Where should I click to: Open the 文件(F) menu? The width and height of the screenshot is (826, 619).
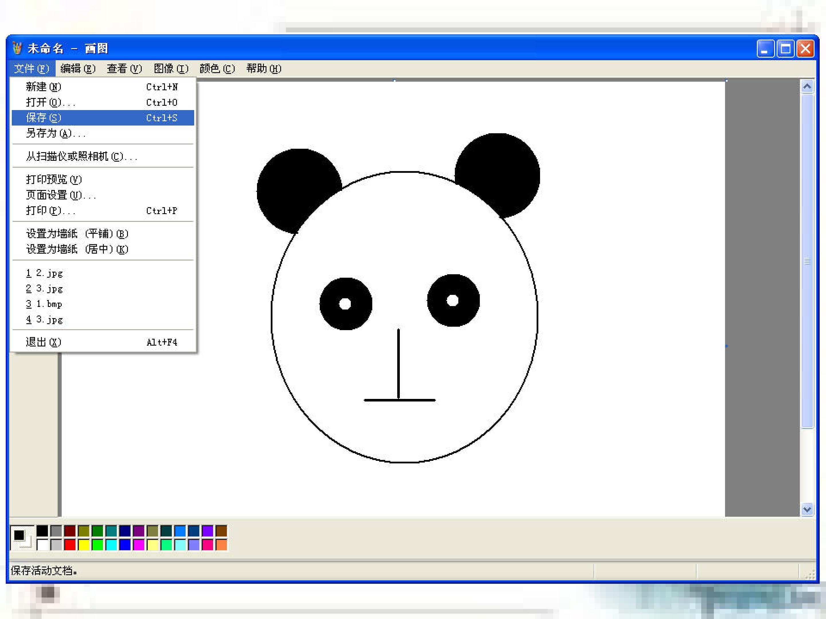pos(32,69)
